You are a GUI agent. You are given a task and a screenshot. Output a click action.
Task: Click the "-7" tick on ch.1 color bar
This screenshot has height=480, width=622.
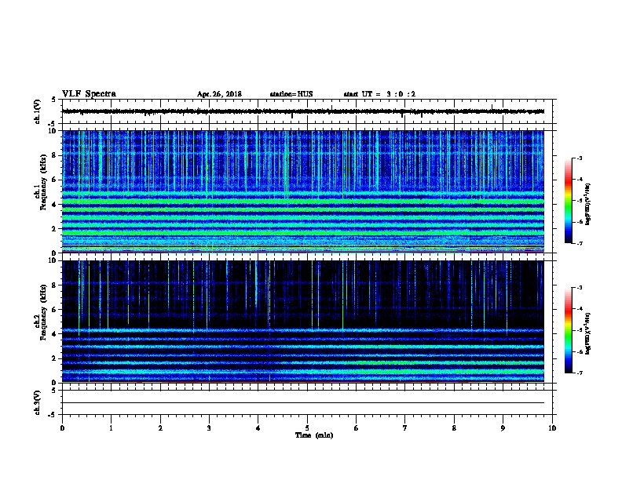(580, 243)
